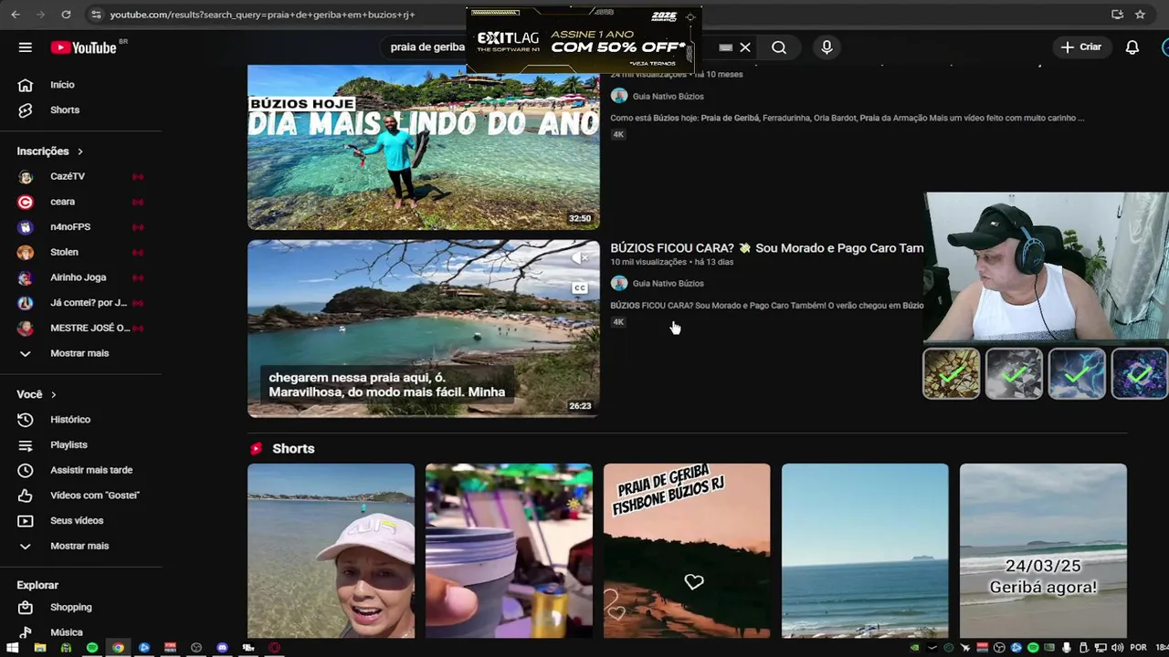The width and height of the screenshot is (1169, 657).
Task: Open Assistir mais tarde
Action: pos(91,470)
